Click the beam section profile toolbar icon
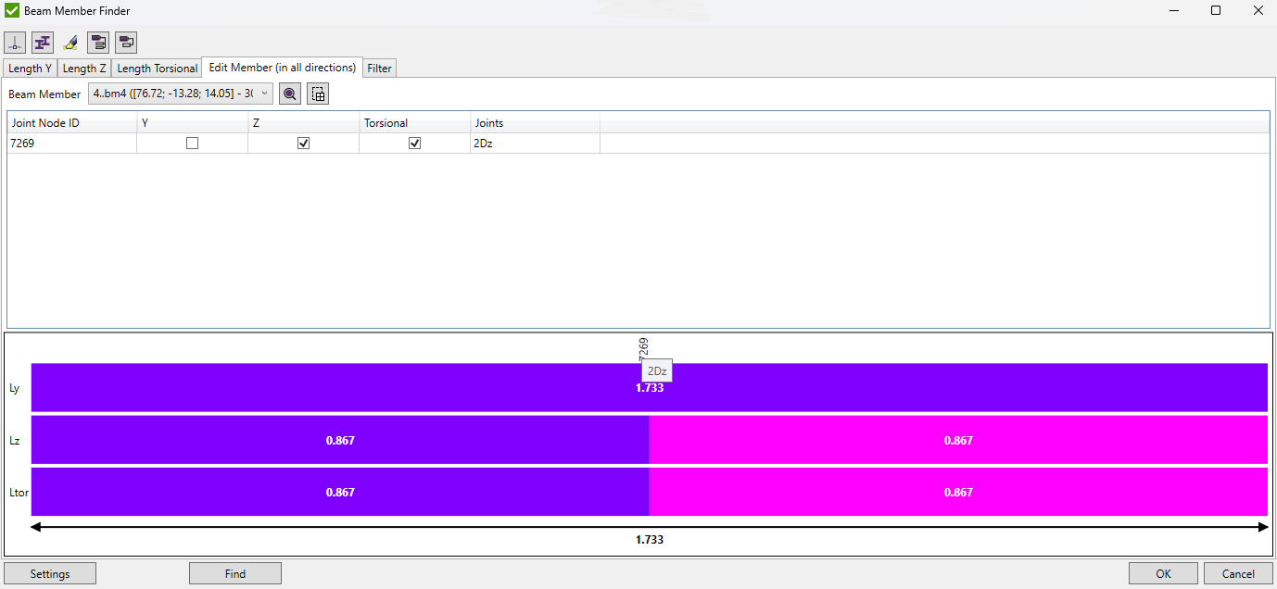The height and width of the screenshot is (589, 1277). [x=43, y=43]
